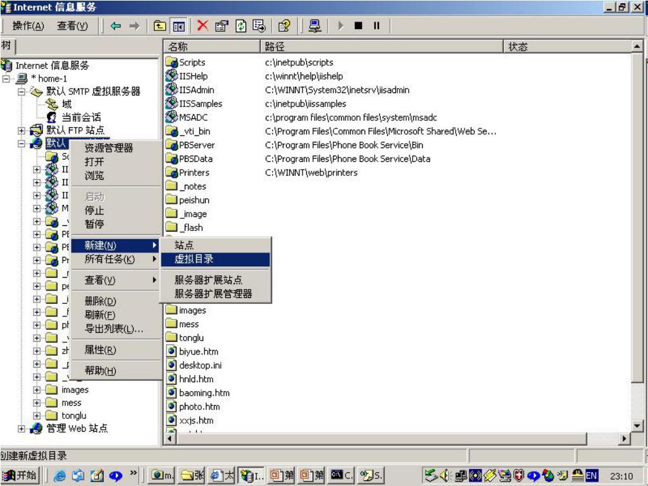Select the desktop.ini file
648x486 pixels.
pyautogui.click(x=200, y=365)
